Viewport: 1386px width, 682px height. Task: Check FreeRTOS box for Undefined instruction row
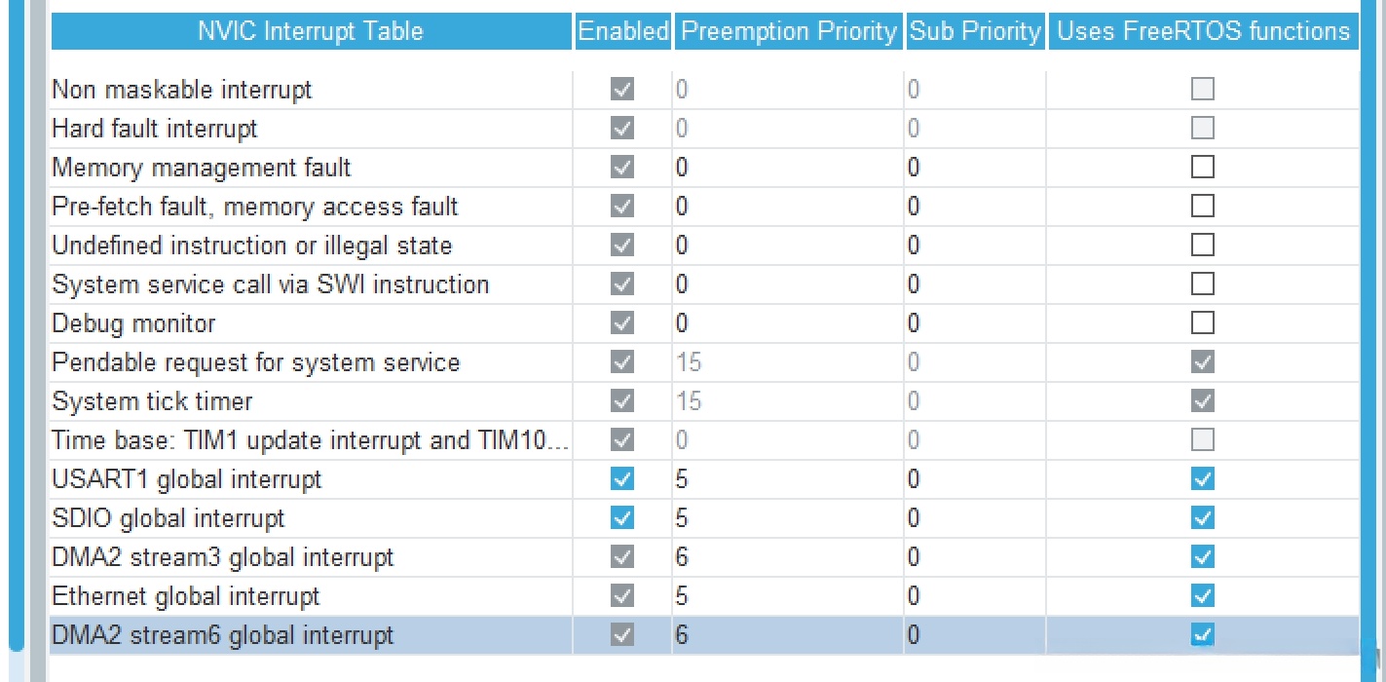(x=1203, y=246)
